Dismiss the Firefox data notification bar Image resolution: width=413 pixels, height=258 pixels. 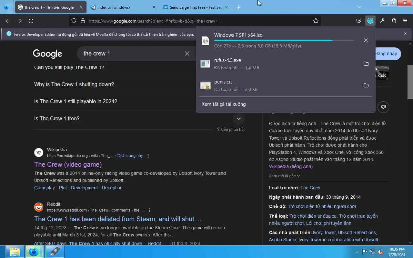405,34
